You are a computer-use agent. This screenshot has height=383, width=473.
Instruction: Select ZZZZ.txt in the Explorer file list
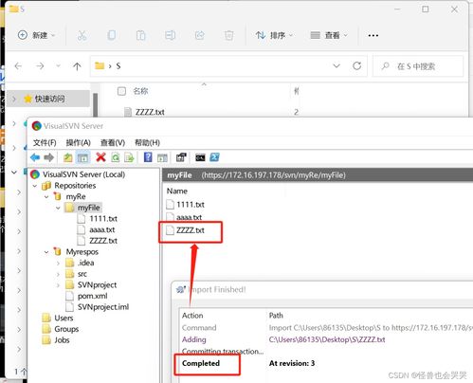[150, 112]
